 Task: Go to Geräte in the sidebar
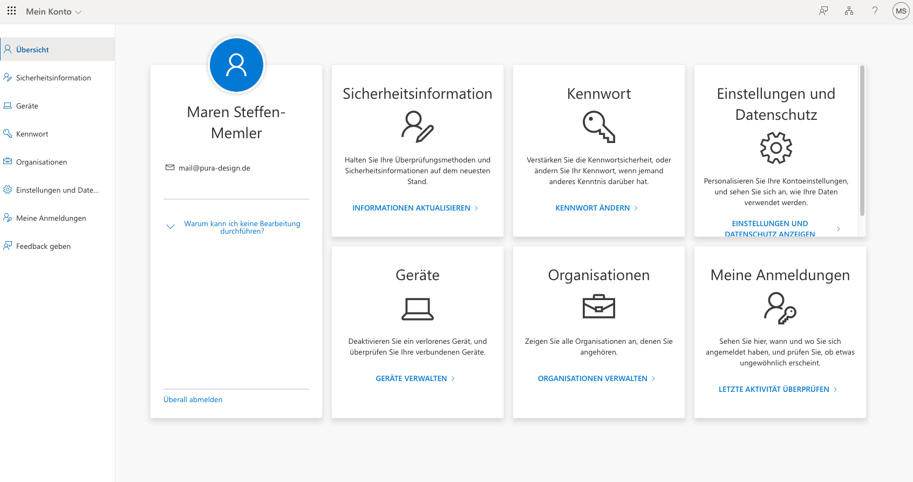click(x=58, y=106)
